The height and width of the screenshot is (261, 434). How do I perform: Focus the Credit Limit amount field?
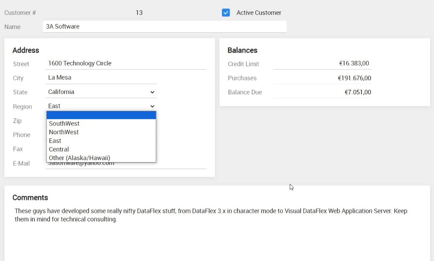coord(322,63)
